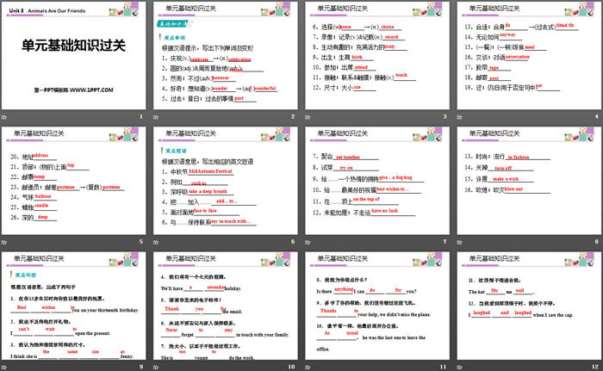
Task: Click the animation star icon under slide 5
Action: (x=4, y=242)
